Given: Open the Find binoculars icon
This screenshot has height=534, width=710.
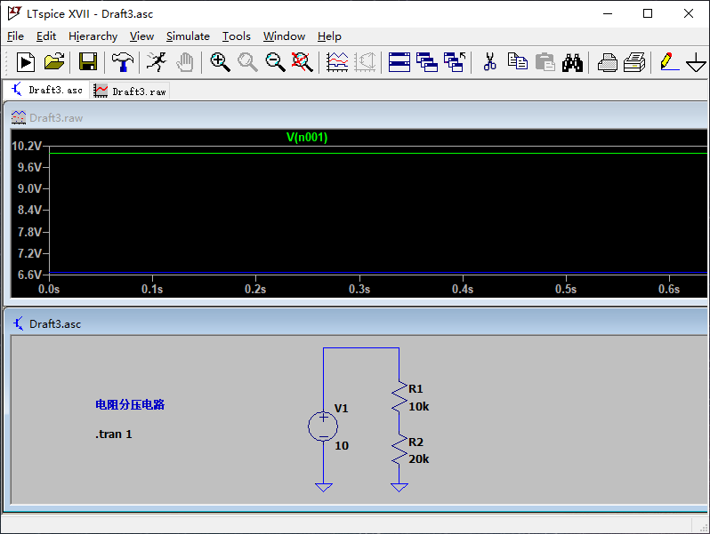Looking at the screenshot, I should [572, 62].
